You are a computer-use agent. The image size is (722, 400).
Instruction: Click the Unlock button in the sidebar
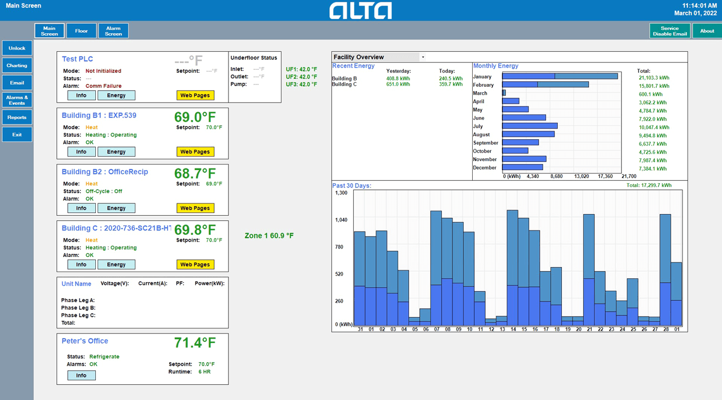(x=17, y=48)
